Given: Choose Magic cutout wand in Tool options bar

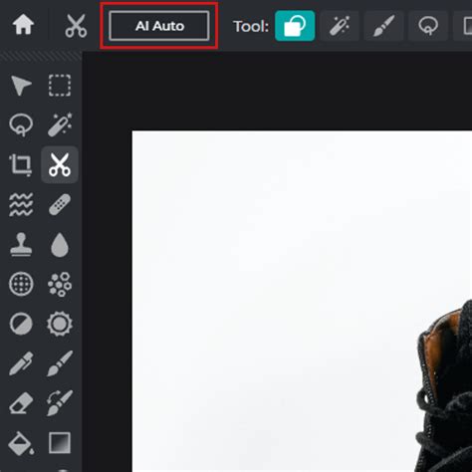Looking at the screenshot, I should 340,26.
